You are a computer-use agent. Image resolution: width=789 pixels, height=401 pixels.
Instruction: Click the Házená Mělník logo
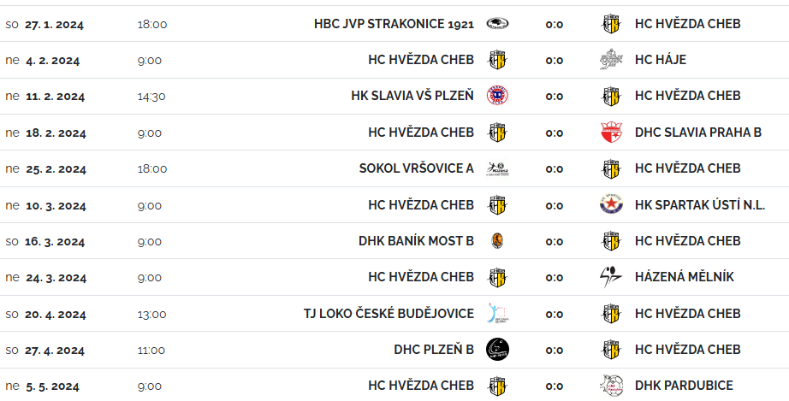[611, 277]
